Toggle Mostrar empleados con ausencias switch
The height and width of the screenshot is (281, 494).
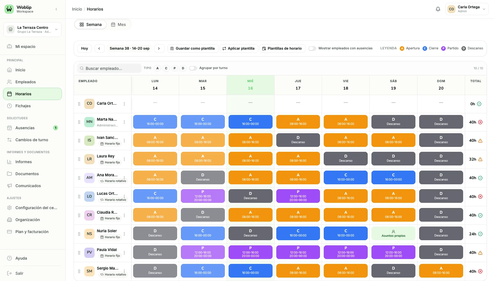(312, 48)
